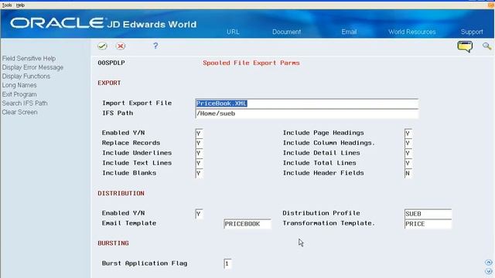Click Transformation Template PRICE field
The image size is (495, 278).
428,224
